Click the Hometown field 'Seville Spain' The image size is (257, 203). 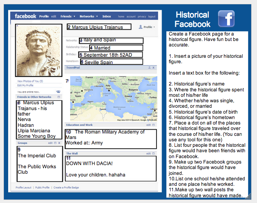point(112,62)
